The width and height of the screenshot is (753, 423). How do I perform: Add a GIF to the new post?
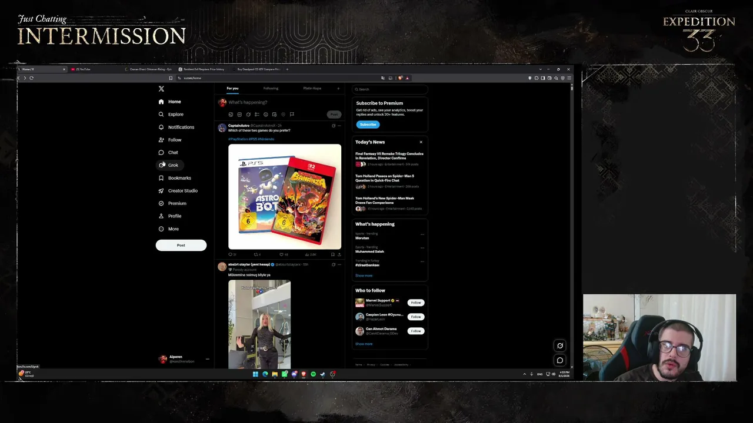(x=239, y=115)
